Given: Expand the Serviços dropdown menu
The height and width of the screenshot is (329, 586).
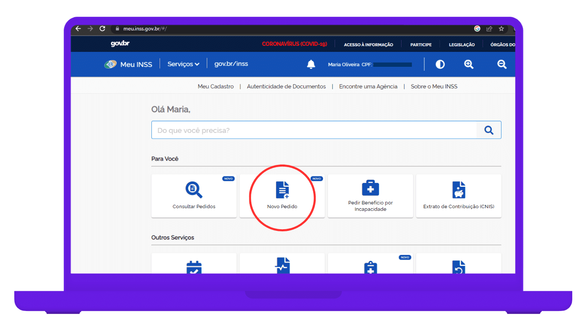Looking at the screenshot, I should pyautogui.click(x=183, y=64).
